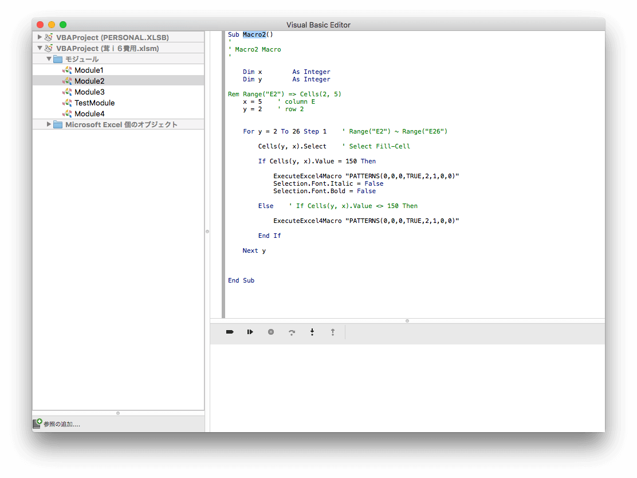Click the Module1 module icon
The height and width of the screenshot is (478, 637).
coord(67,70)
